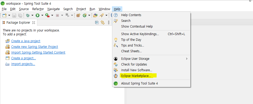Open the Search menu in menu bar
This screenshot has width=253, height=104.
pos(68,9)
